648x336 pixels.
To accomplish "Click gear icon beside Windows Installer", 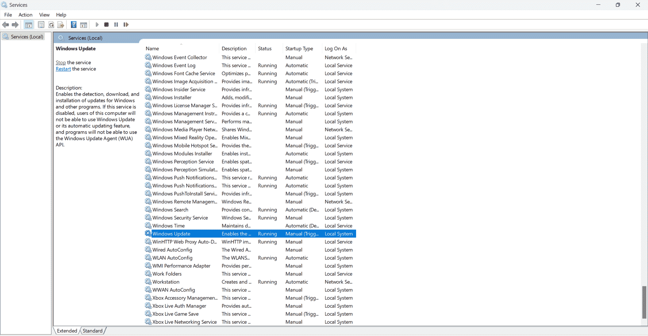I will 148,97.
